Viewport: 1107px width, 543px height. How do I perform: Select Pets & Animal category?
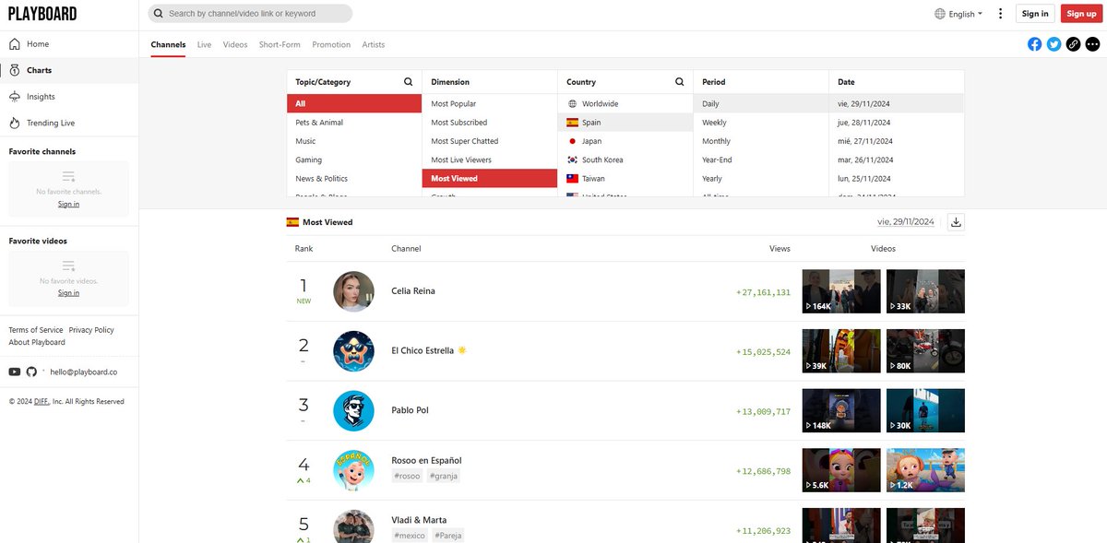(354, 123)
